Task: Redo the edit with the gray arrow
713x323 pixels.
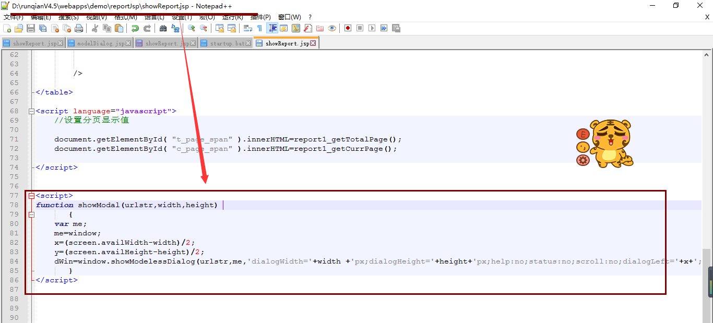Action: point(147,28)
